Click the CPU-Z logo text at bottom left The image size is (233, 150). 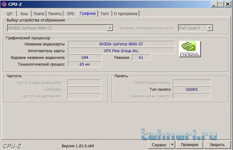click(12, 146)
